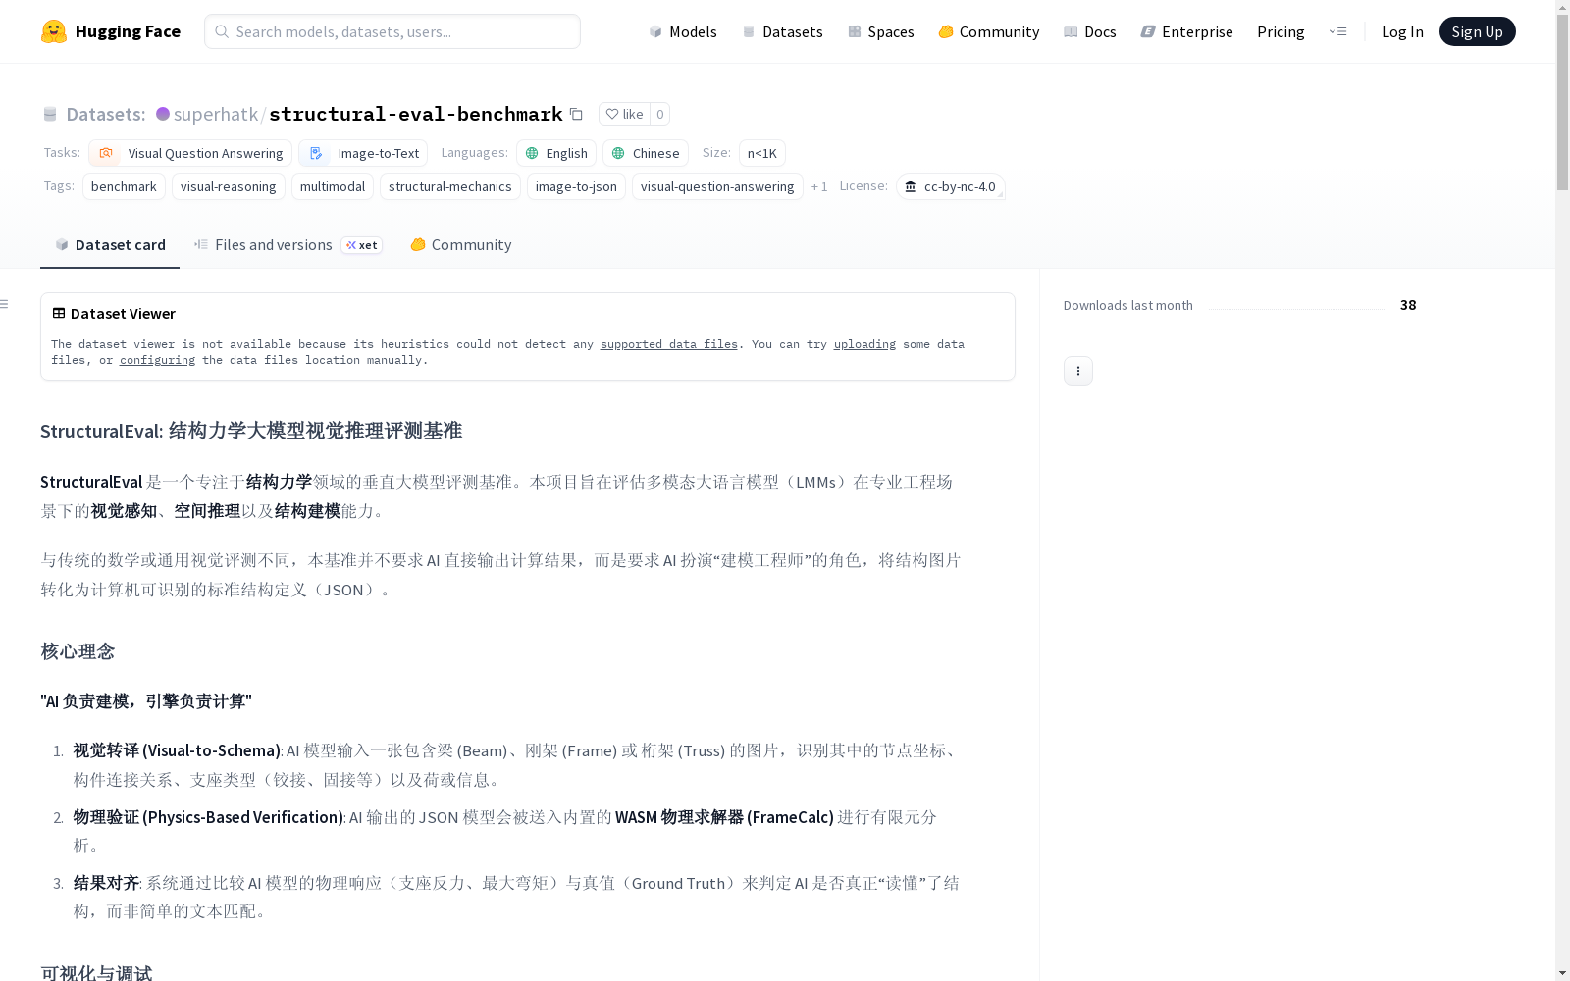Click the Visual Question Answering task tag

pos(190,153)
